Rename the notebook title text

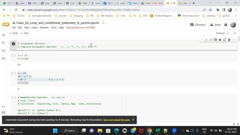click(57, 23)
